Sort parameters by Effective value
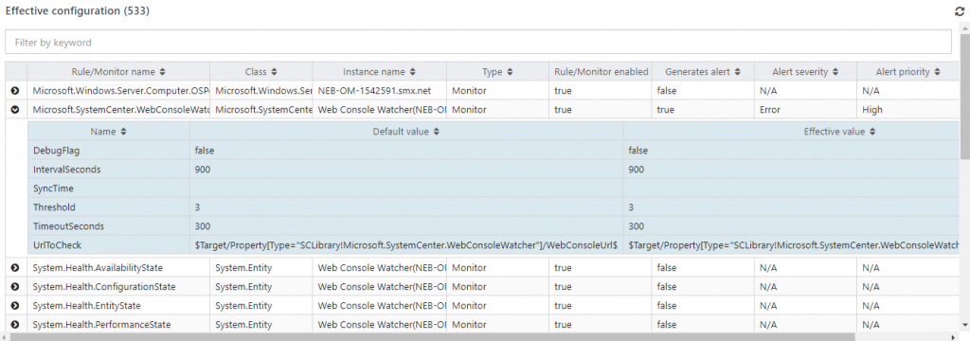 tap(839, 132)
